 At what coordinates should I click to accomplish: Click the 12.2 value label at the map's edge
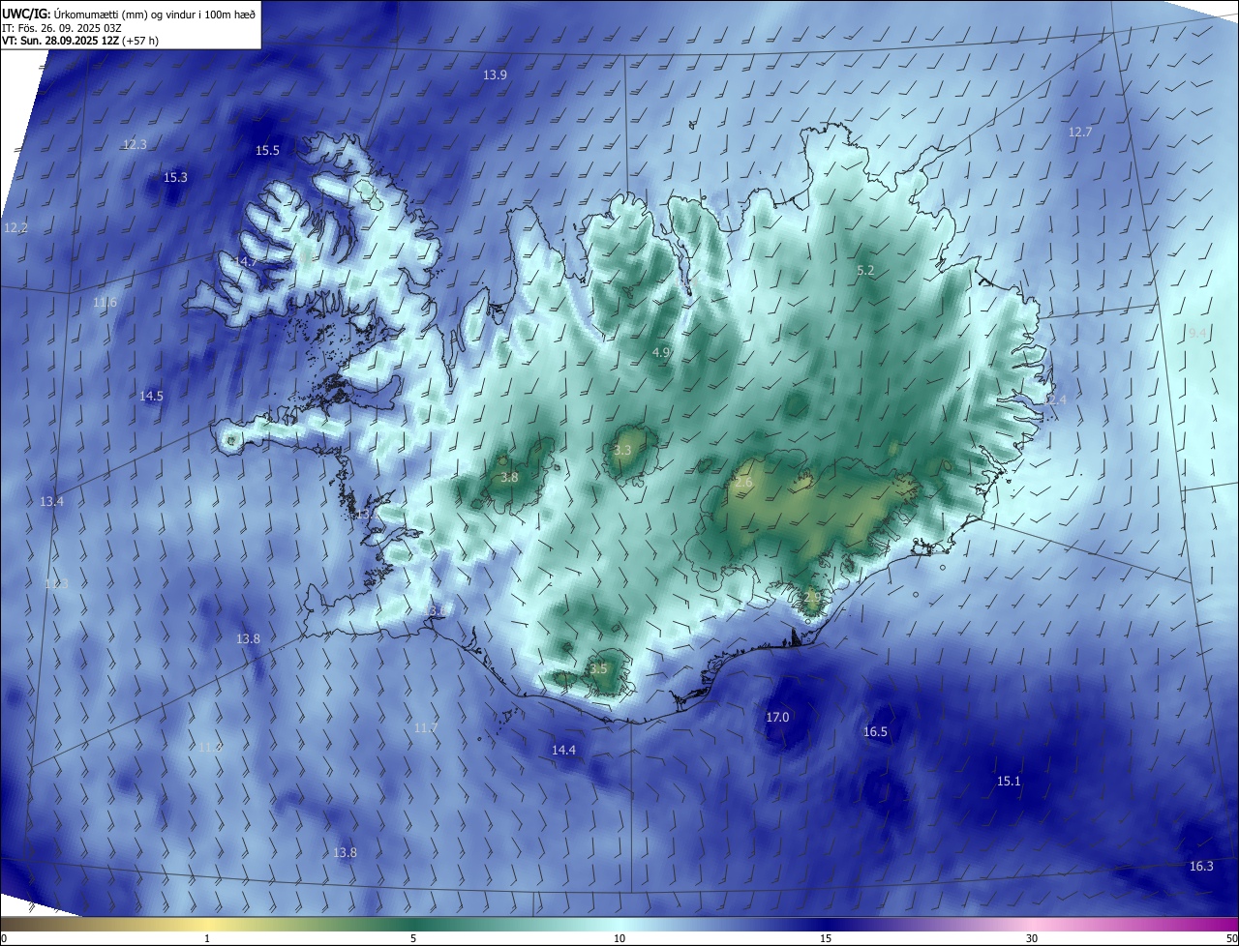pyautogui.click(x=15, y=228)
